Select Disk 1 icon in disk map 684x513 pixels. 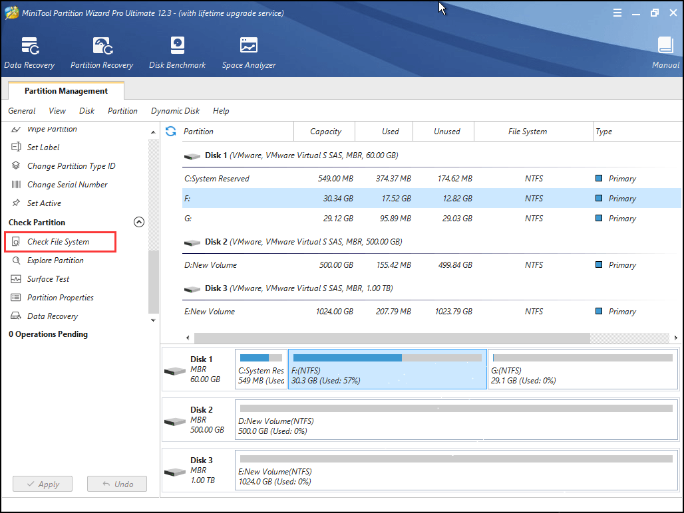click(175, 371)
